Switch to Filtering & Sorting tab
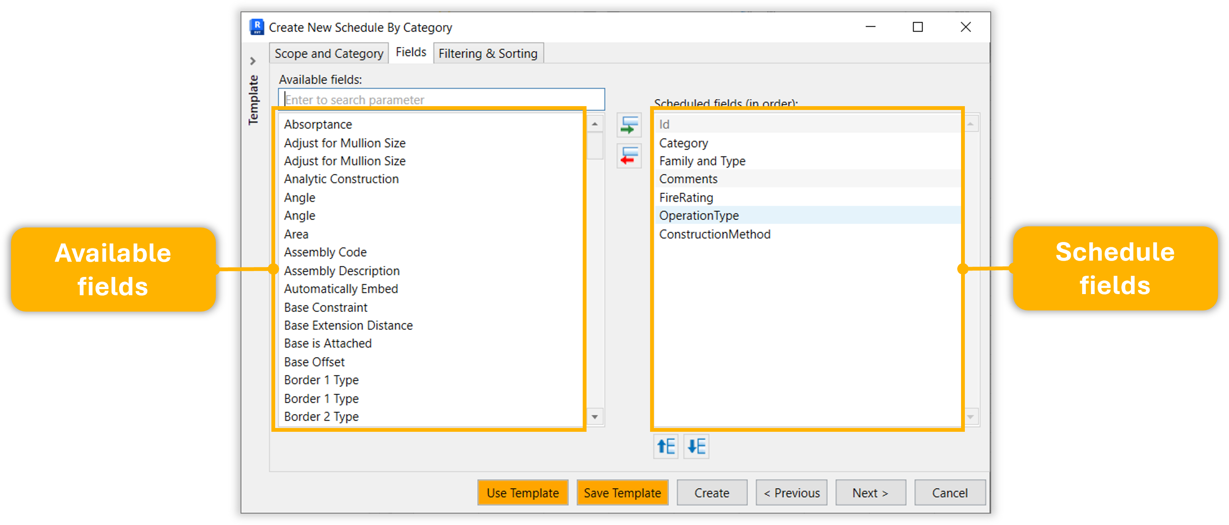 pos(488,53)
